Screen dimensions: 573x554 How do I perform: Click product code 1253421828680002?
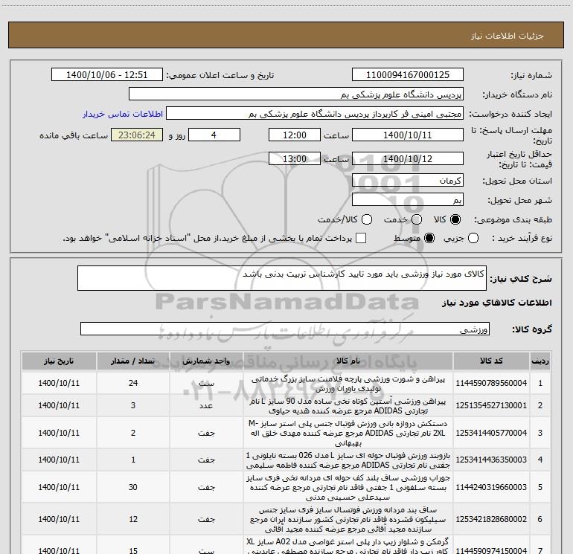click(491, 519)
